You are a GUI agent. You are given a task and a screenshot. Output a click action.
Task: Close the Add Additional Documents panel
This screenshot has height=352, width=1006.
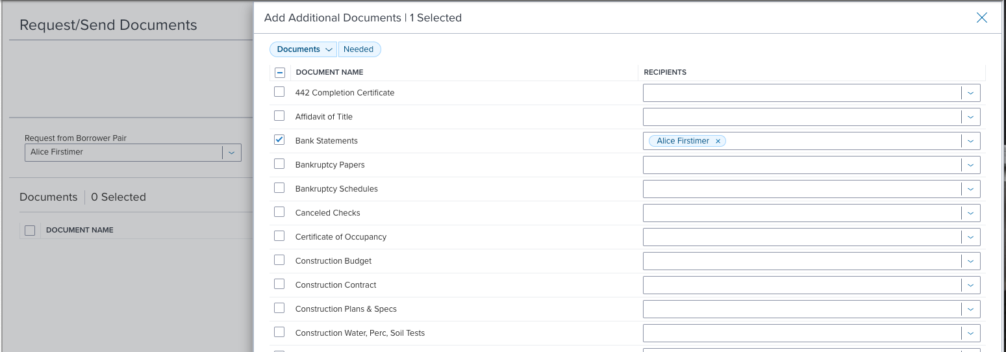pyautogui.click(x=982, y=18)
